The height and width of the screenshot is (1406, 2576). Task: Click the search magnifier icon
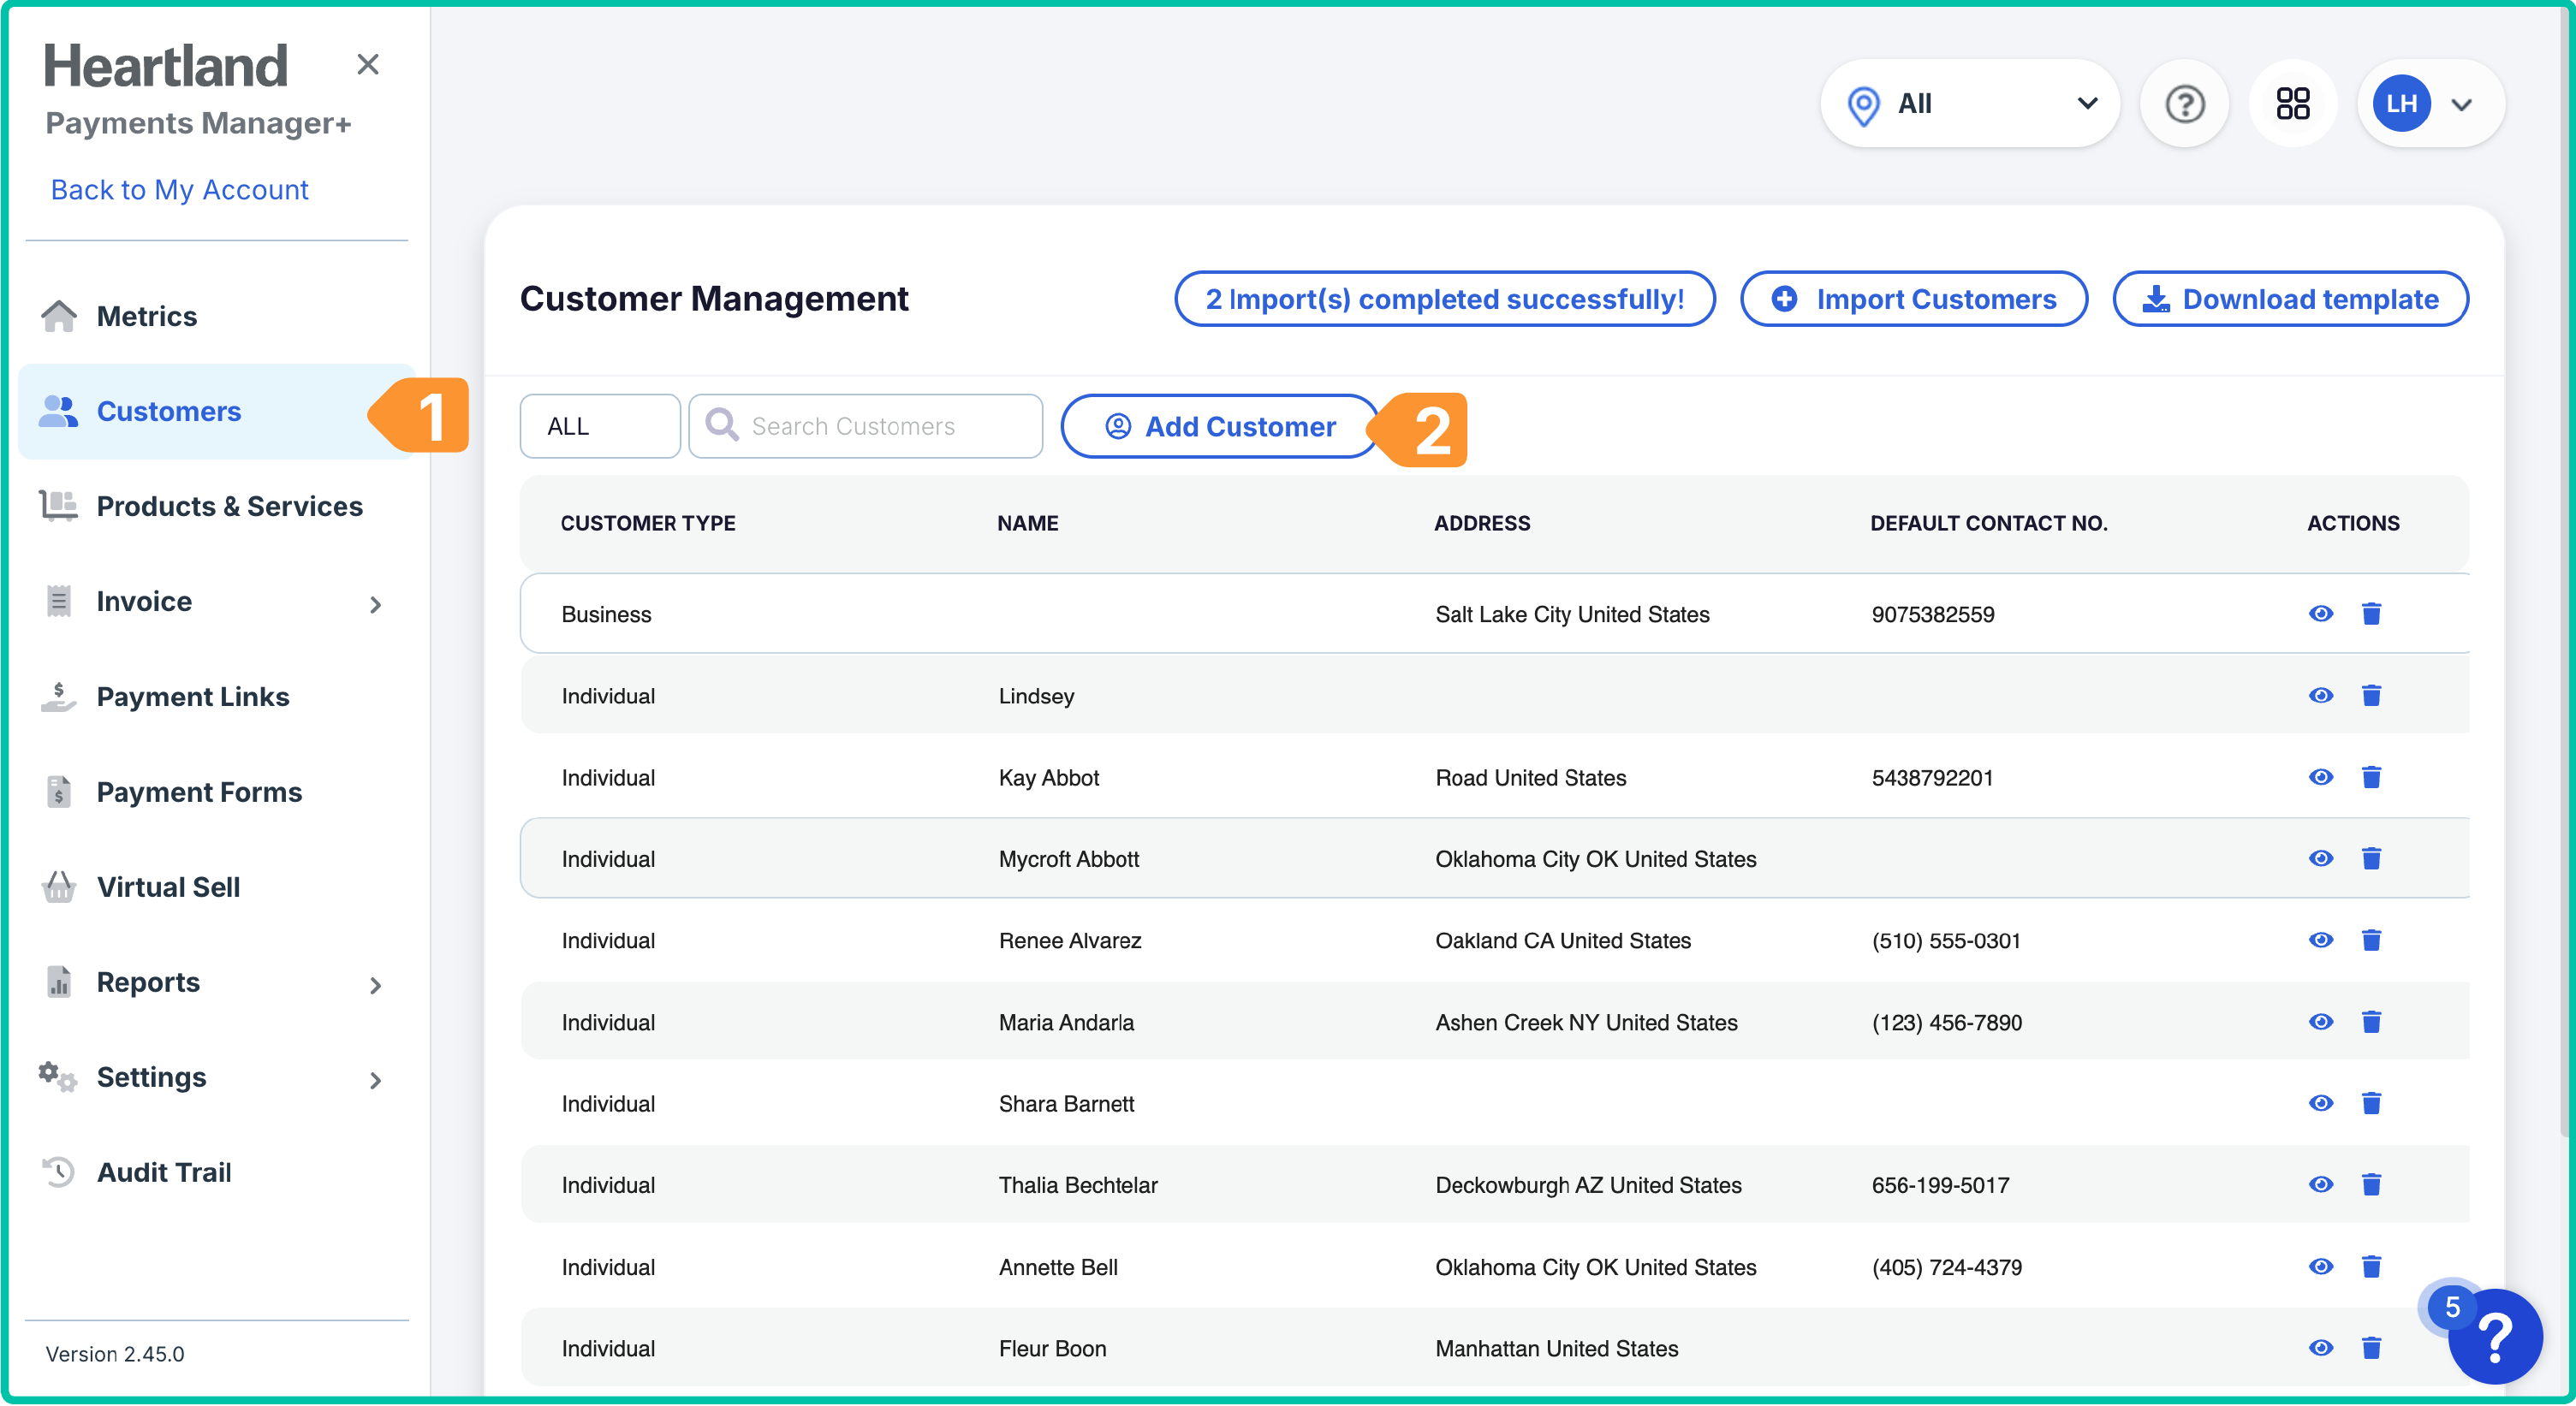pos(722,424)
